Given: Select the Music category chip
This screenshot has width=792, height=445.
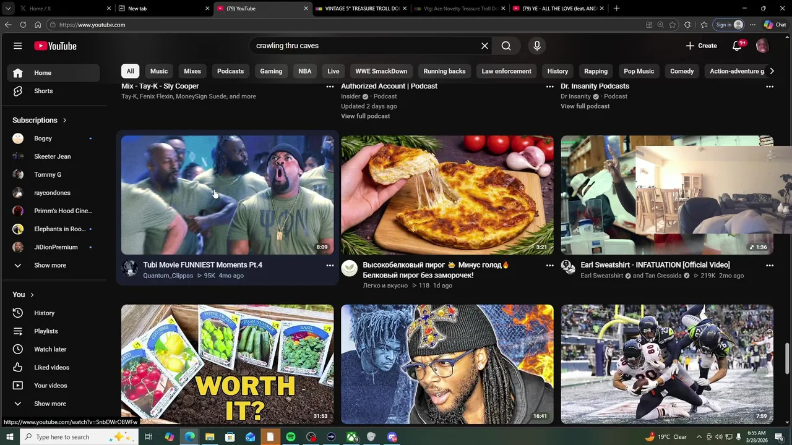Looking at the screenshot, I should (159, 71).
